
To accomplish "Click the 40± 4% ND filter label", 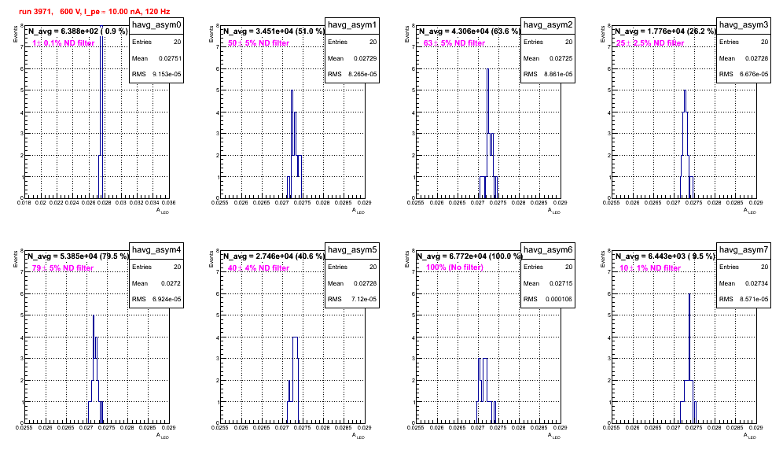I will point(258,268).
